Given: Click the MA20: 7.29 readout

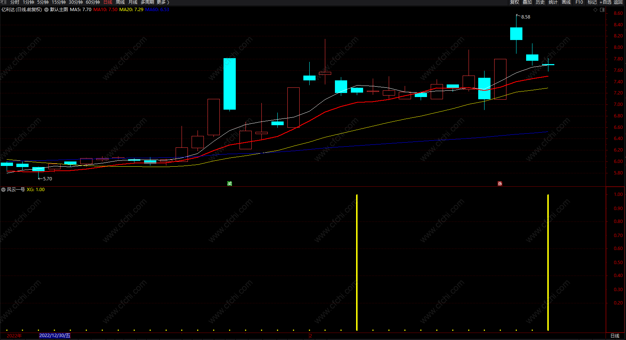Looking at the screenshot, I should point(131,10).
